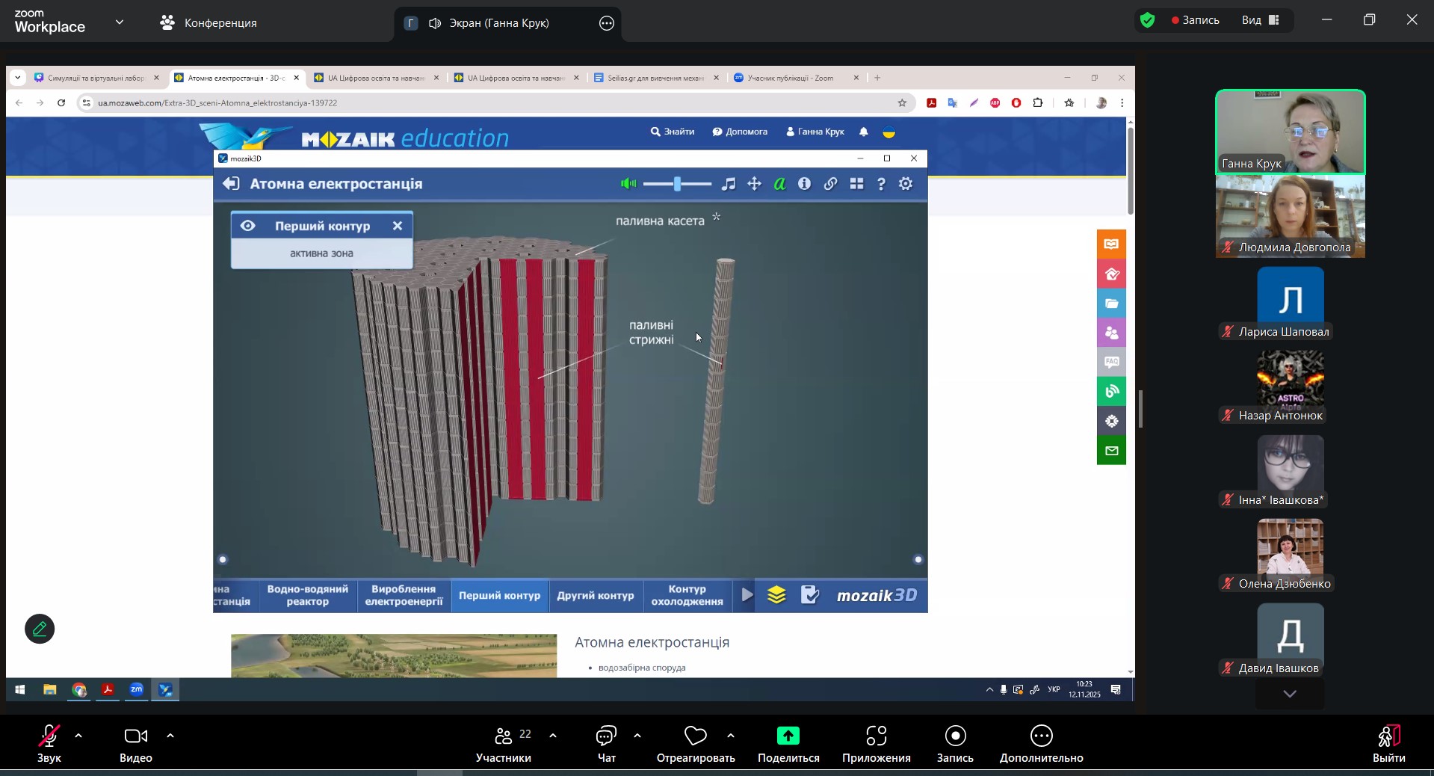Expand the participant video list chevron
Viewport: 1434px width, 776px height.
click(1290, 694)
